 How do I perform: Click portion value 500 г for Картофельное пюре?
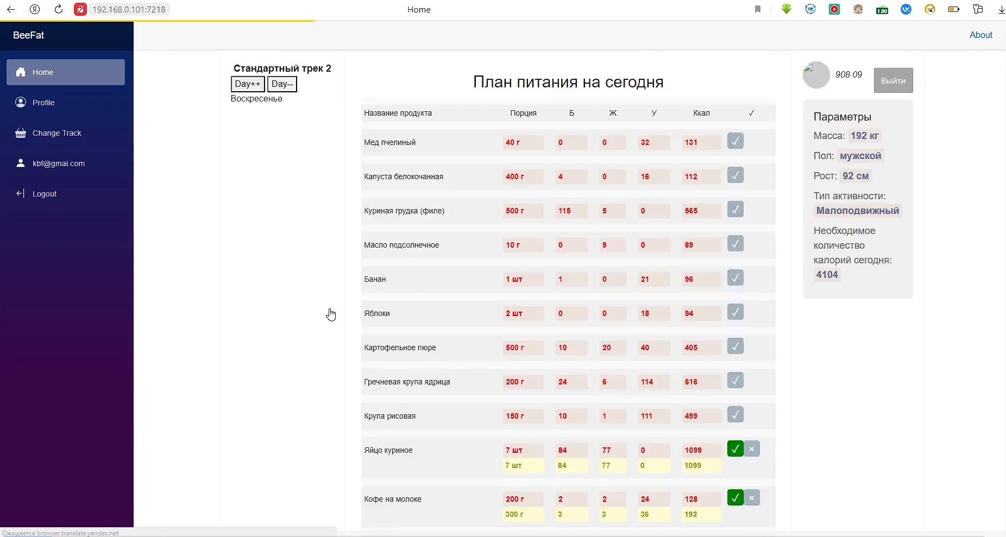point(523,348)
